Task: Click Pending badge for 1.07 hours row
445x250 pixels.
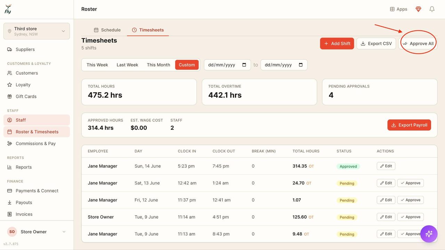Action: pyautogui.click(x=347, y=200)
